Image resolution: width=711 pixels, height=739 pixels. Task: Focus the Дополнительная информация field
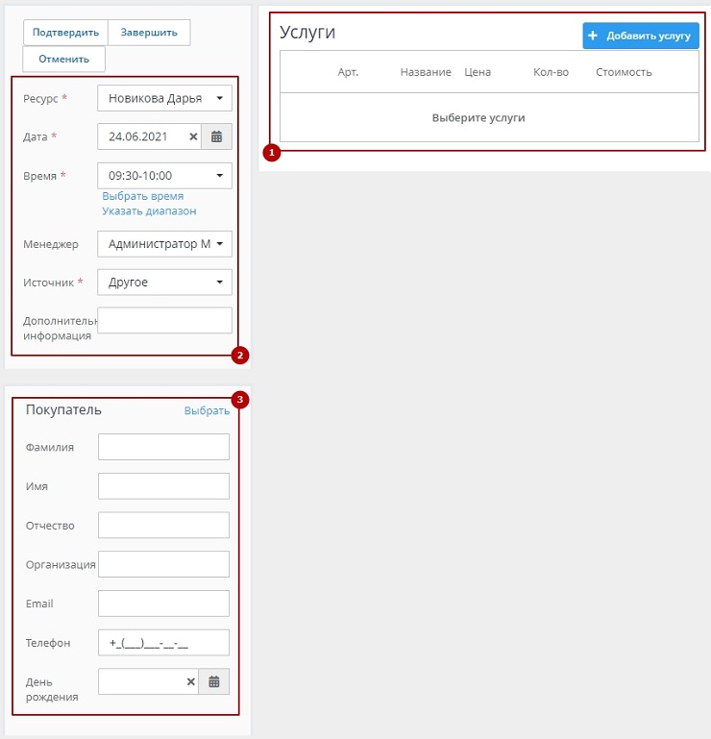click(x=164, y=321)
